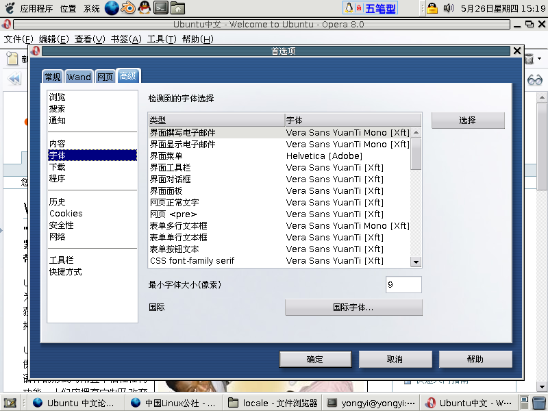Screen dimensions: 548x411
Task: Switch to locale file browser taskbar window
Action: click(273, 403)
